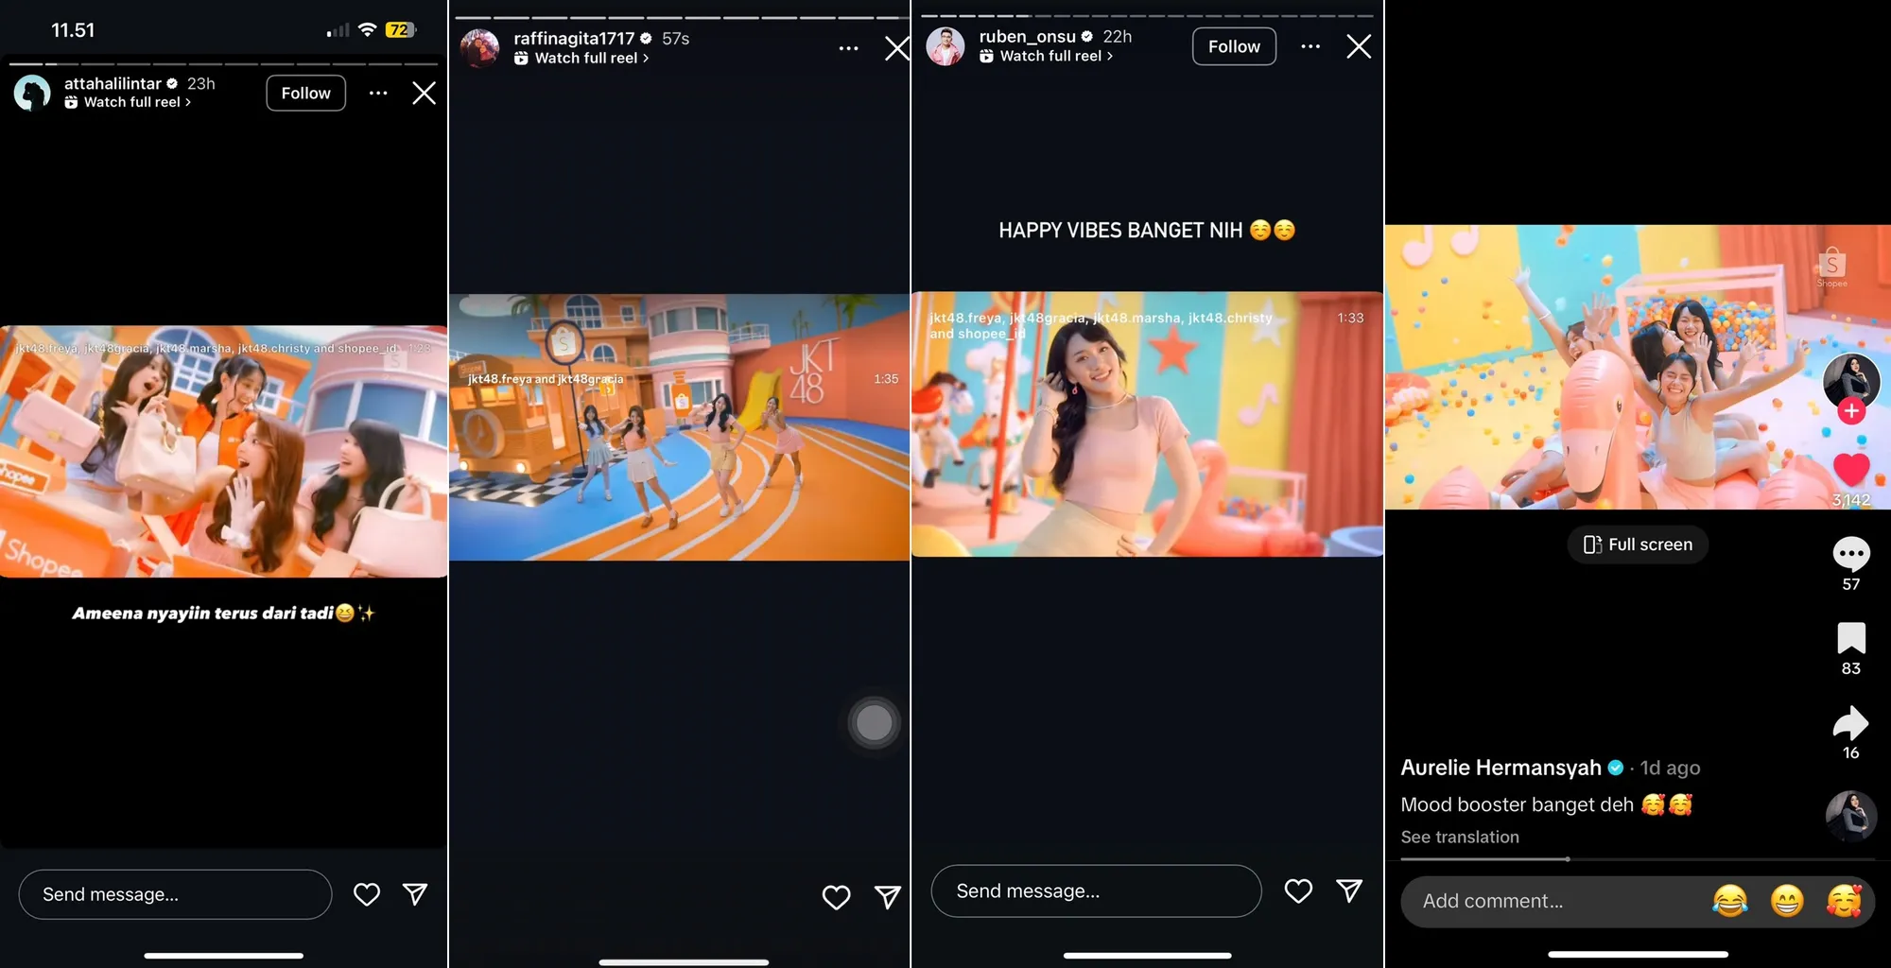Open attahalilintar's profile picture
The height and width of the screenshot is (968, 1891).
[x=32, y=93]
